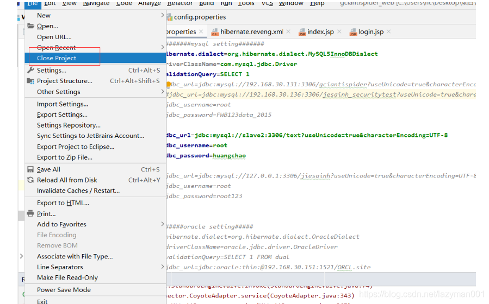Expand the Other Settings submenu arrow
Image resolution: width=489 pixels, height=304 pixels.
click(163, 92)
